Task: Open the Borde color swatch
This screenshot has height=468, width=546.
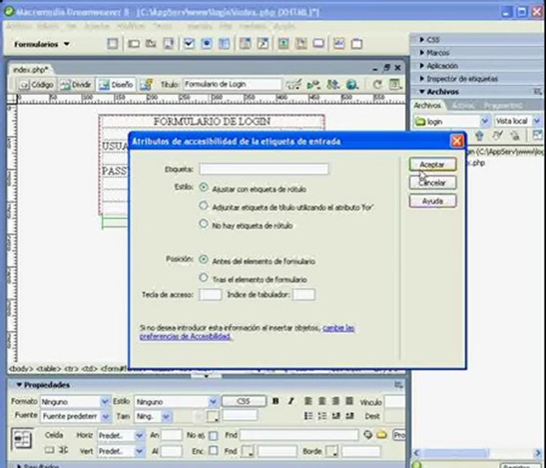Action: pos(331,451)
